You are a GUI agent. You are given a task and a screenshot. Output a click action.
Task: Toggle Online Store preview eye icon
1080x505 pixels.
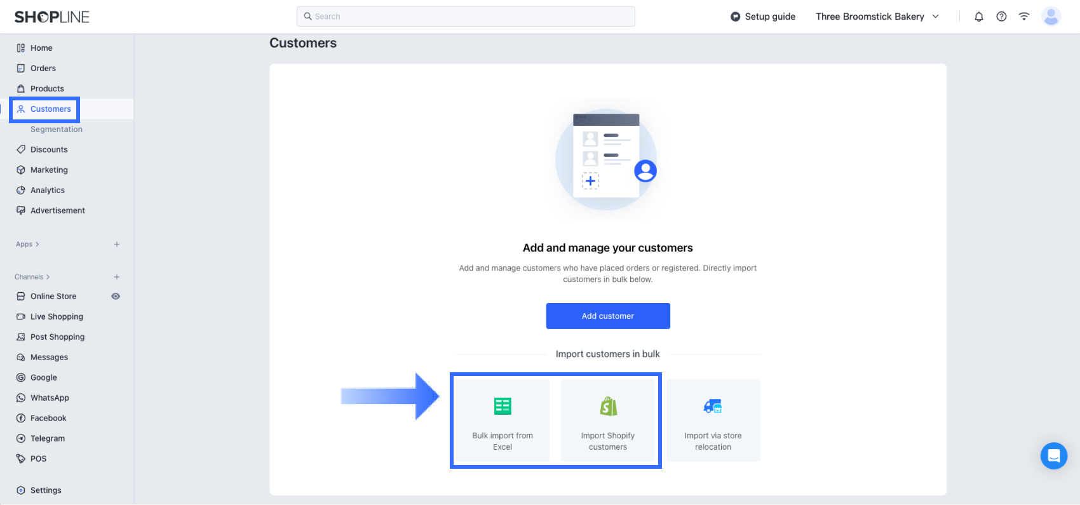point(116,296)
